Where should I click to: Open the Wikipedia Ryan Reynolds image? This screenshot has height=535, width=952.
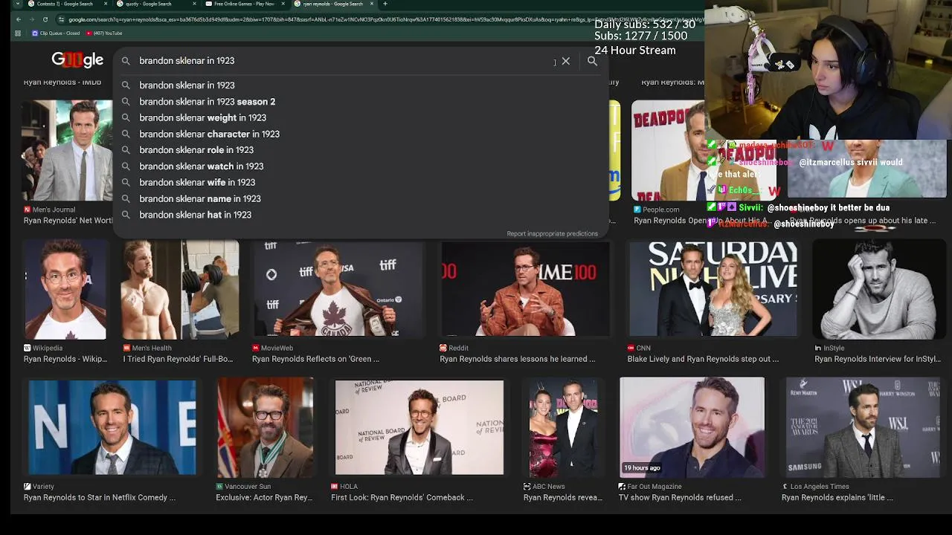(x=65, y=290)
